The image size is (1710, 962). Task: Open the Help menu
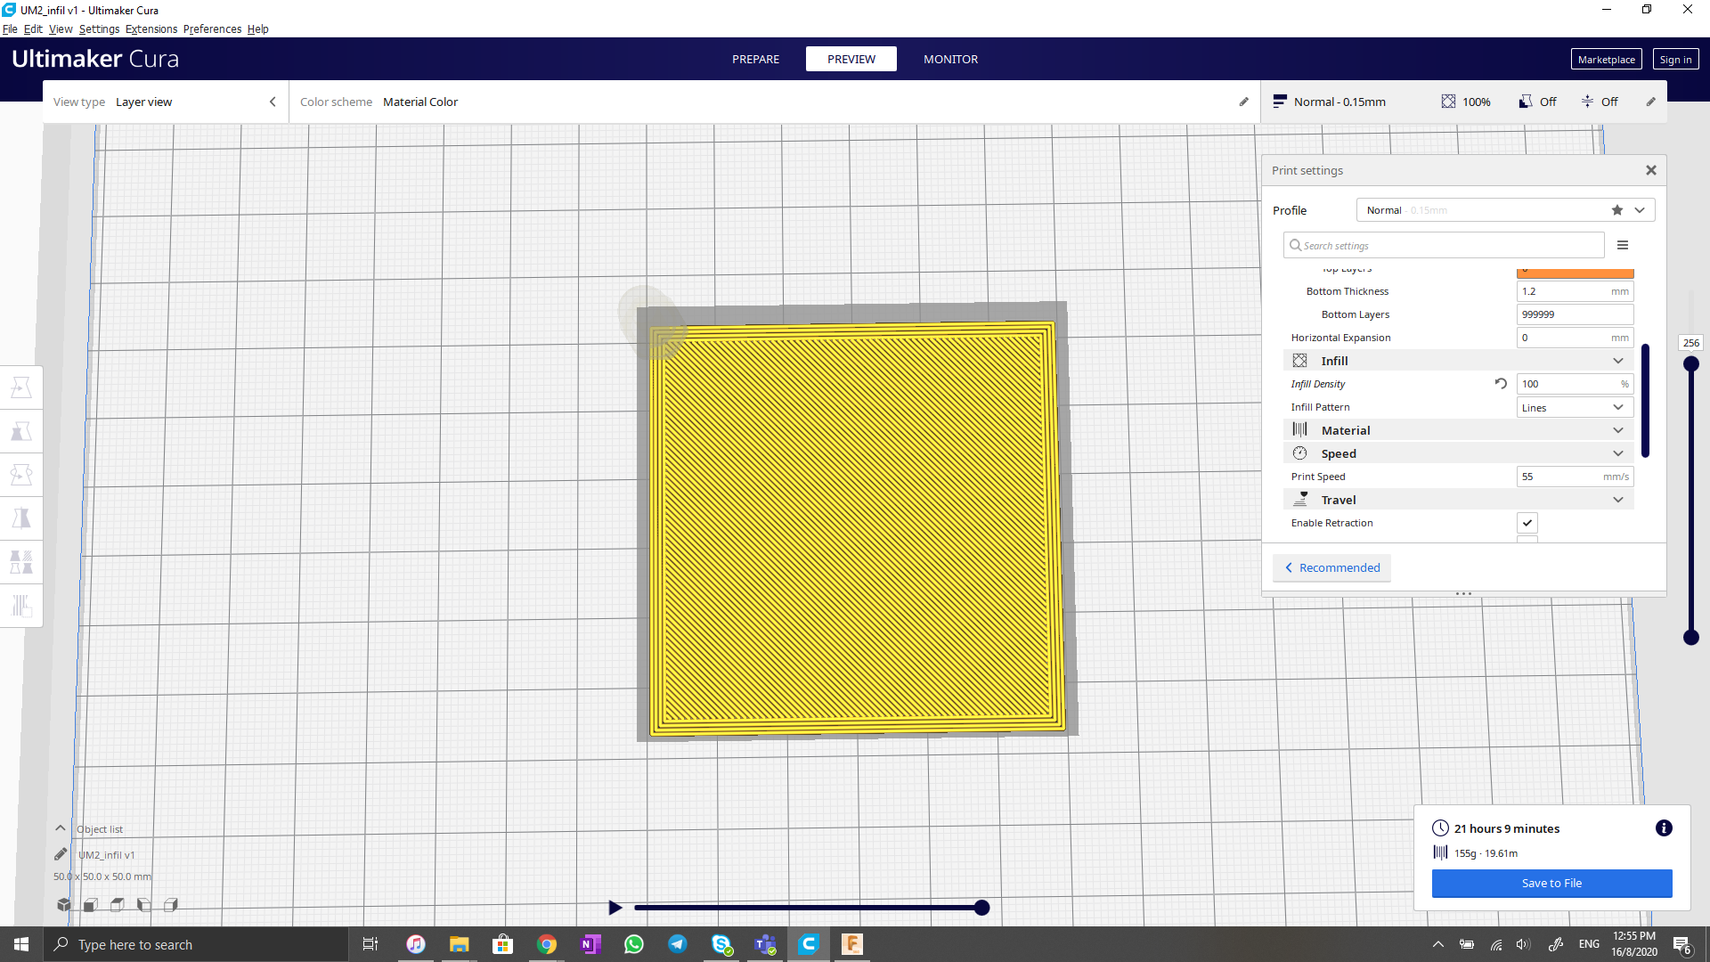tap(257, 29)
